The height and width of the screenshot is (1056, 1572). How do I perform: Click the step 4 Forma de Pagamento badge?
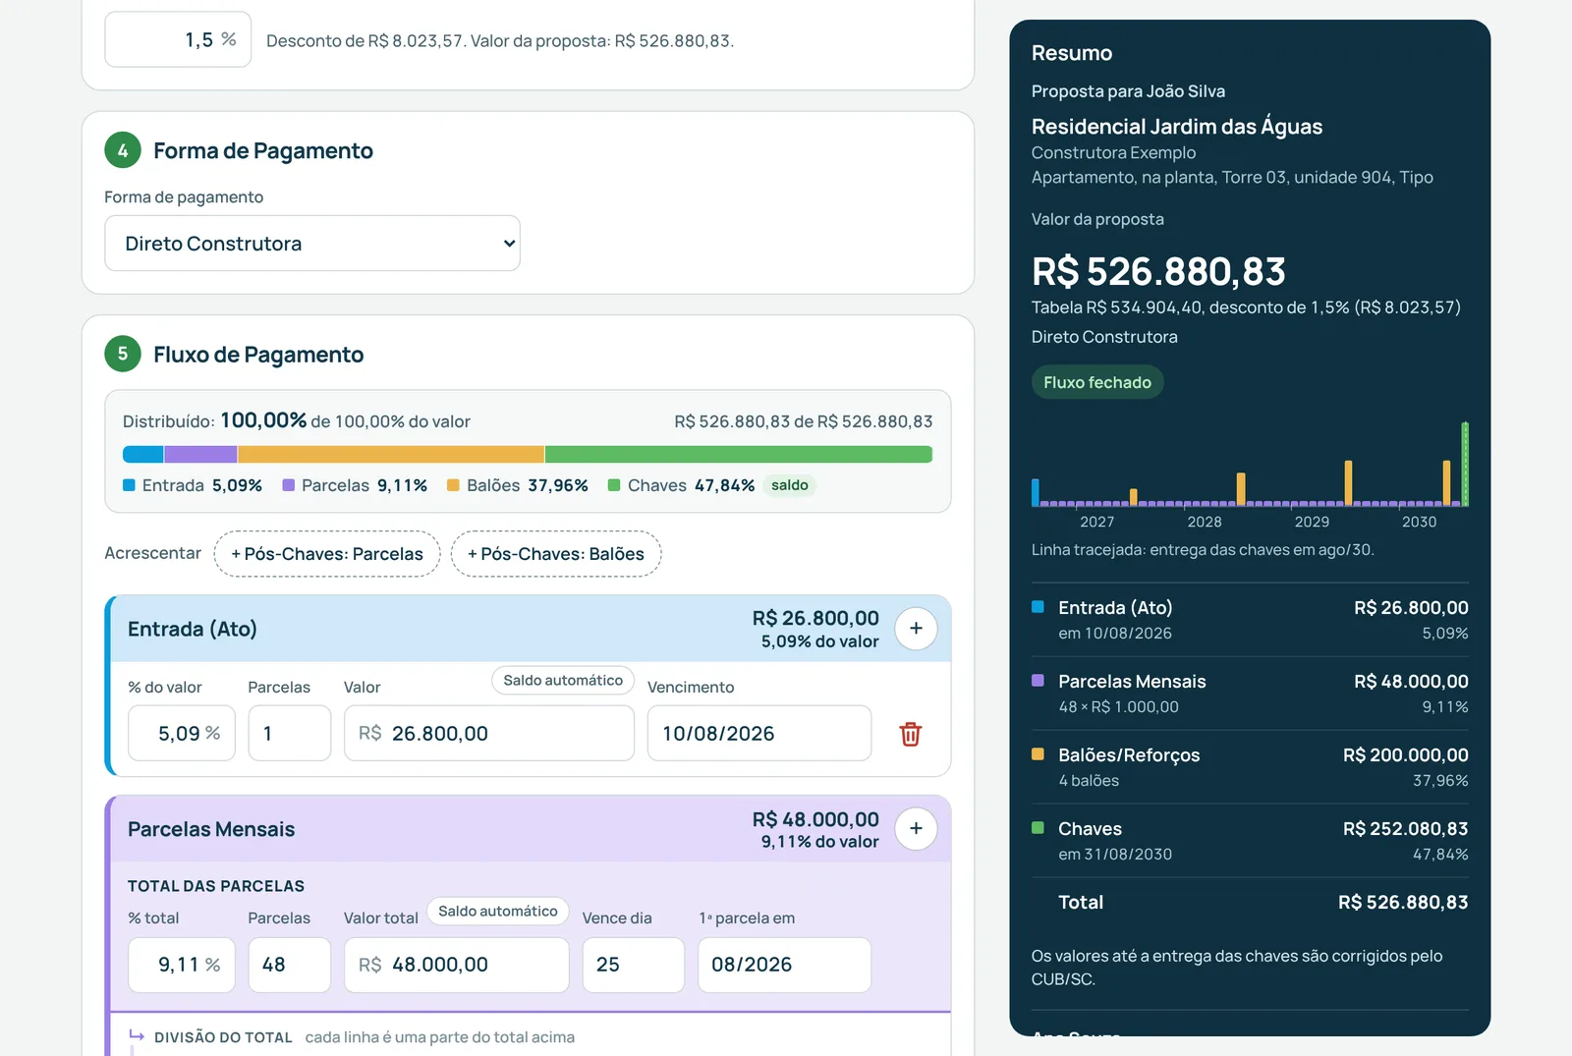coord(123,150)
